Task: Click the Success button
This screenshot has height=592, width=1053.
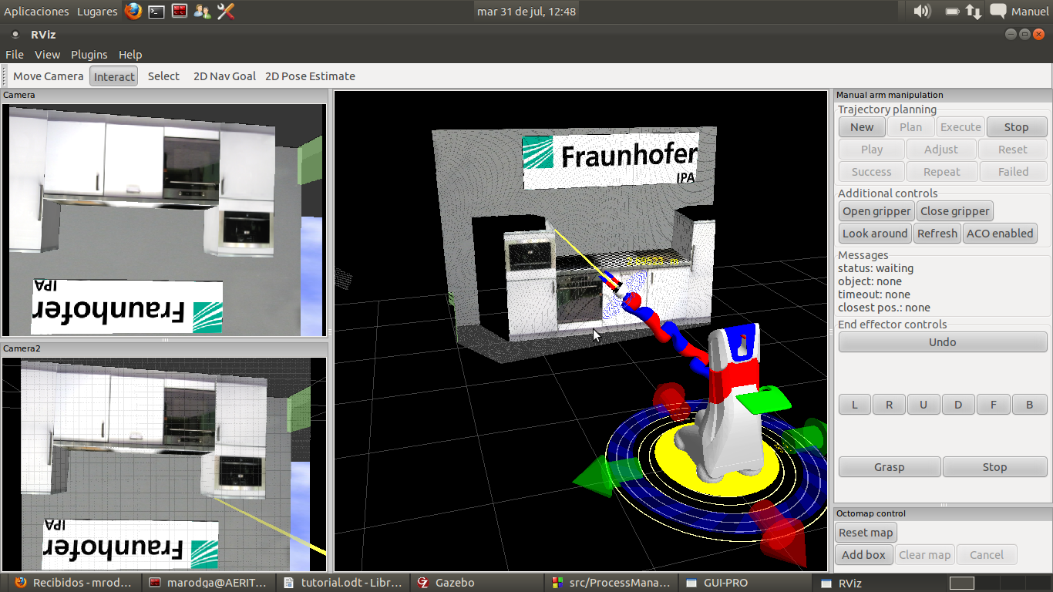Action: (x=872, y=172)
